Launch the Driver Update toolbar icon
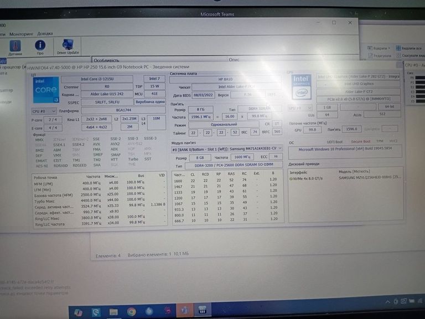 68,47
